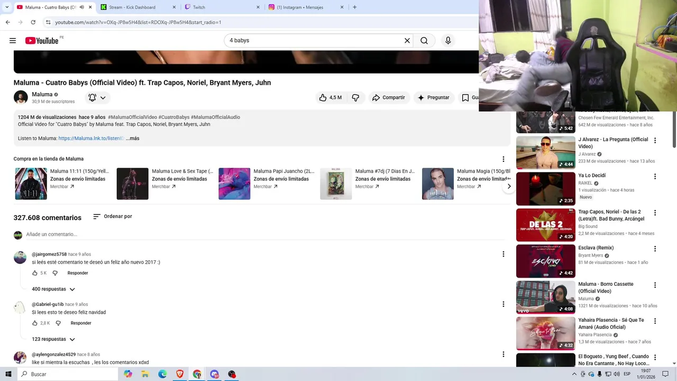The height and width of the screenshot is (381, 677).
Task: Click the taskbar clock showing 19:07
Action: (646, 374)
